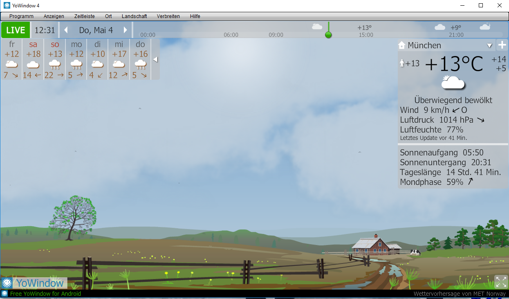Screen dimensions: 509x299
Task: Select Saturday's forecast cloud icon
Action: click(x=33, y=64)
